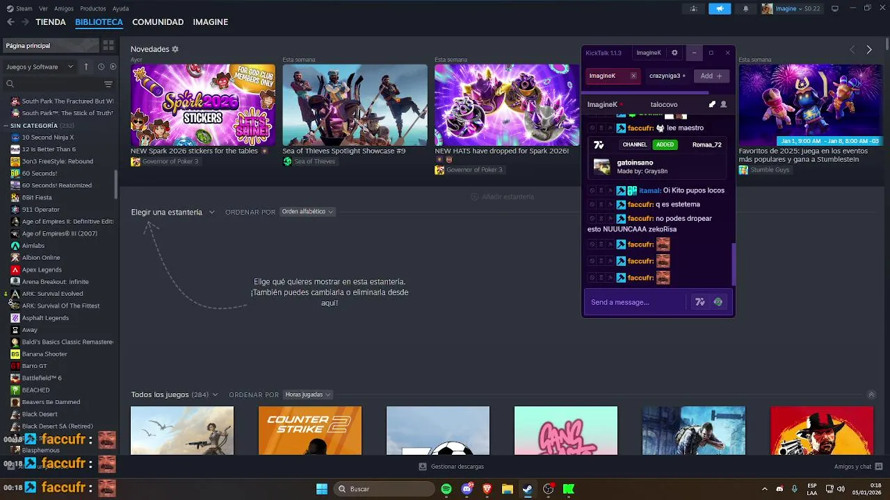Switch to the COMUNIDAD tab
Viewport: 890px width, 500px height.
coord(158,22)
